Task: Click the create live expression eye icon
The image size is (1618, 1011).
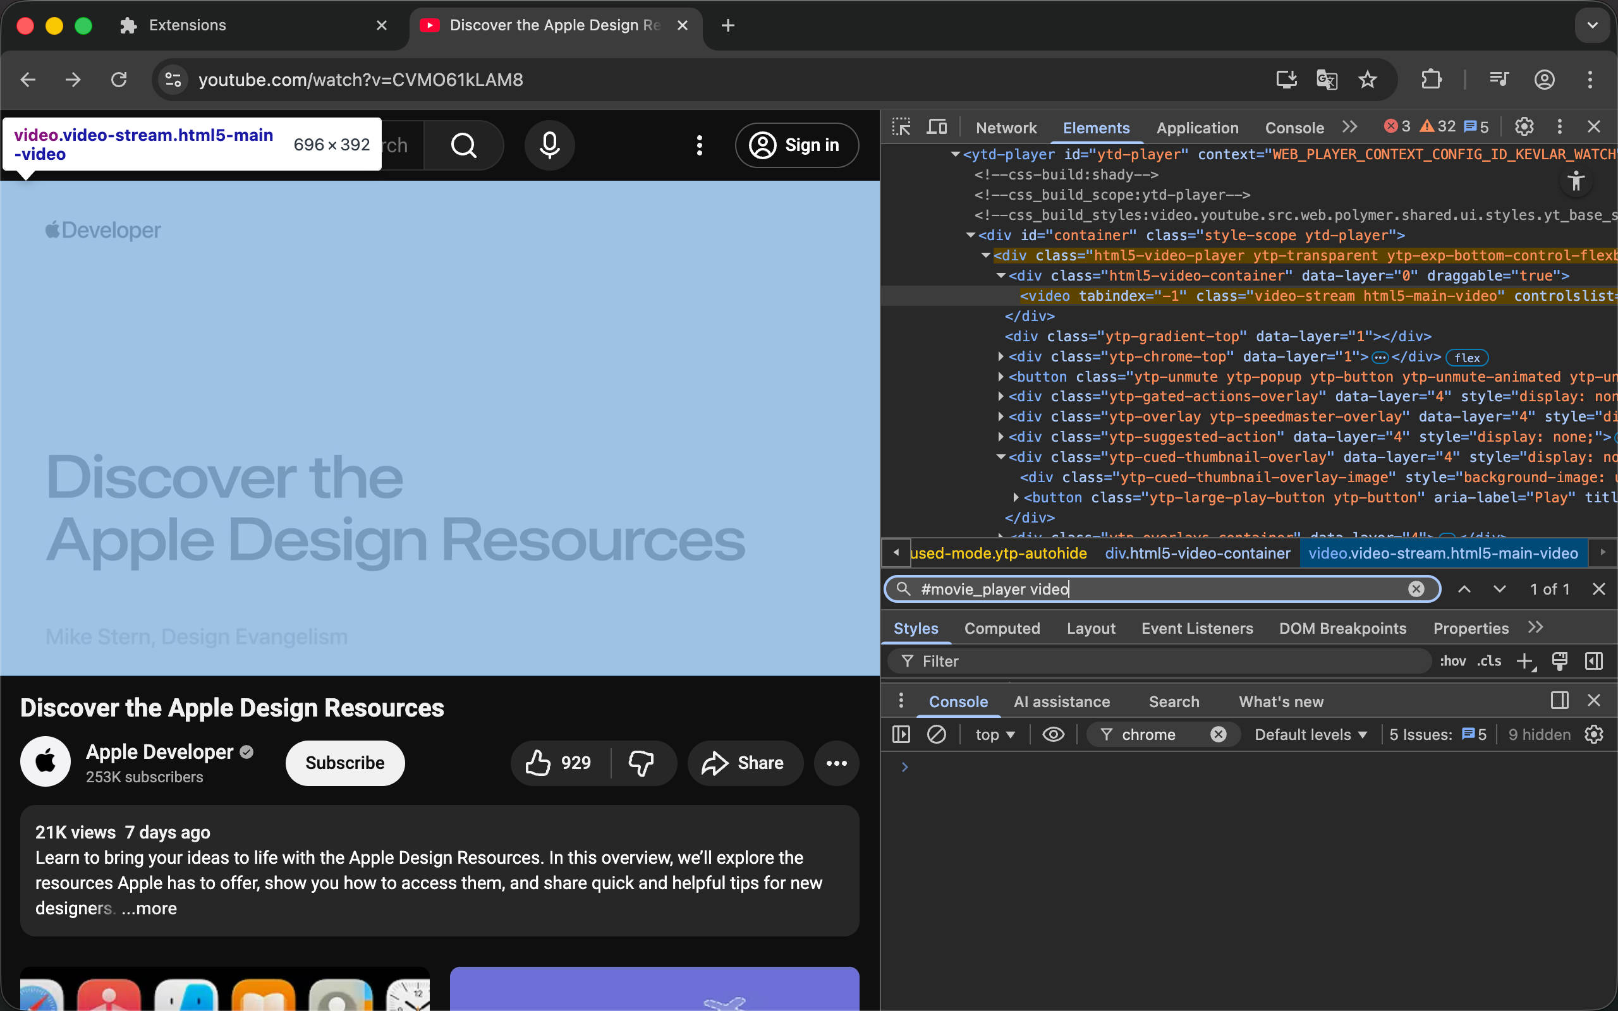Action: 1053,734
